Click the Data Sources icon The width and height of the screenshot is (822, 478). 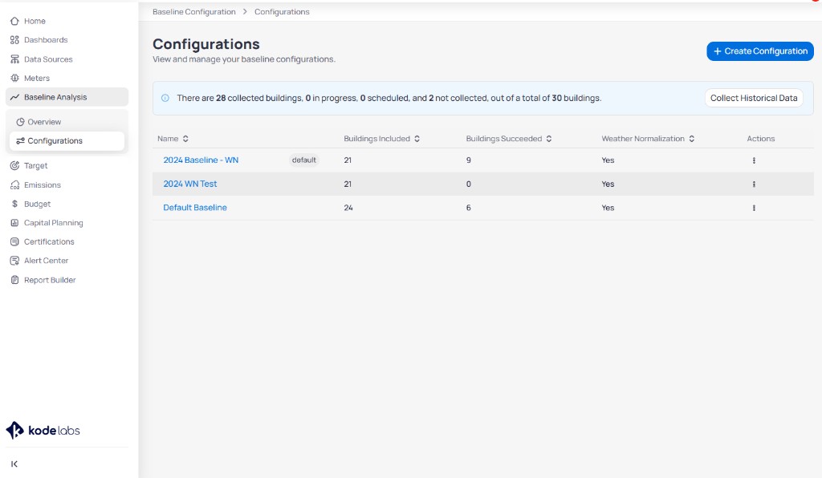tap(14, 59)
